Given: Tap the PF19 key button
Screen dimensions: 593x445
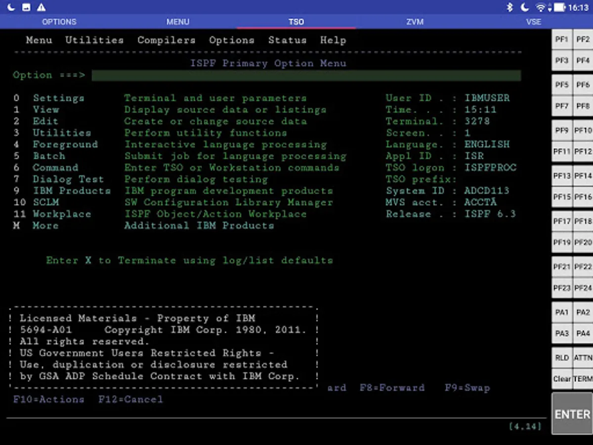Looking at the screenshot, I should pos(562,243).
